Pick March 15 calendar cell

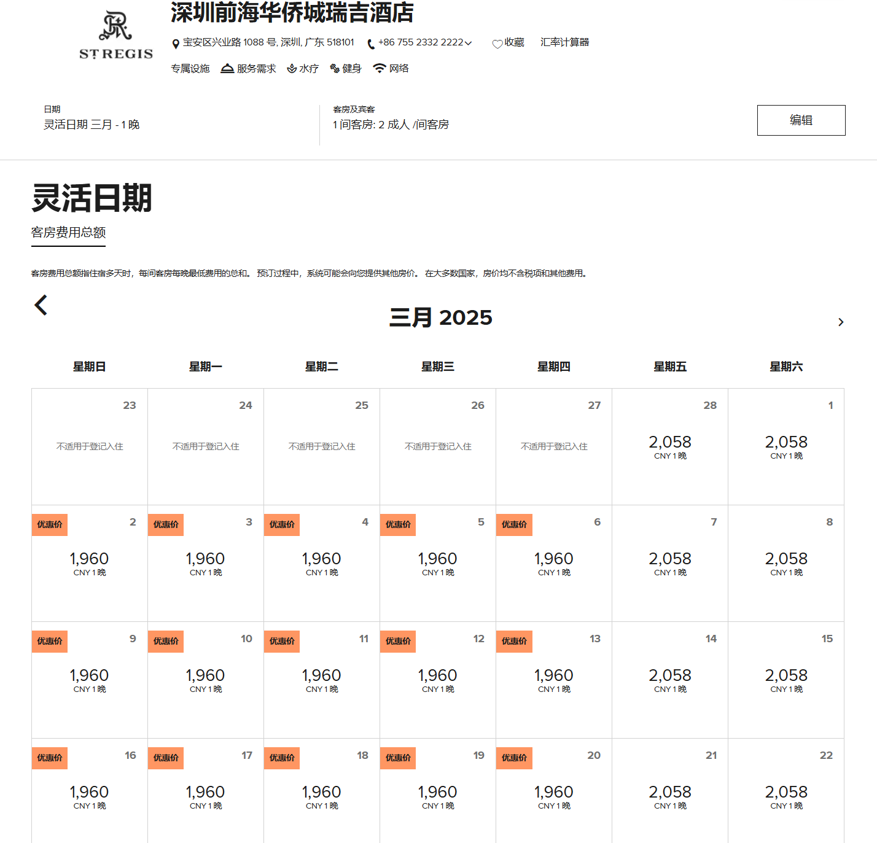click(x=786, y=680)
